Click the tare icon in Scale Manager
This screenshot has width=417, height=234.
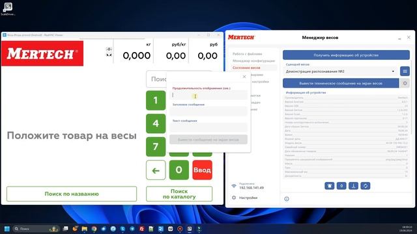pos(353,186)
